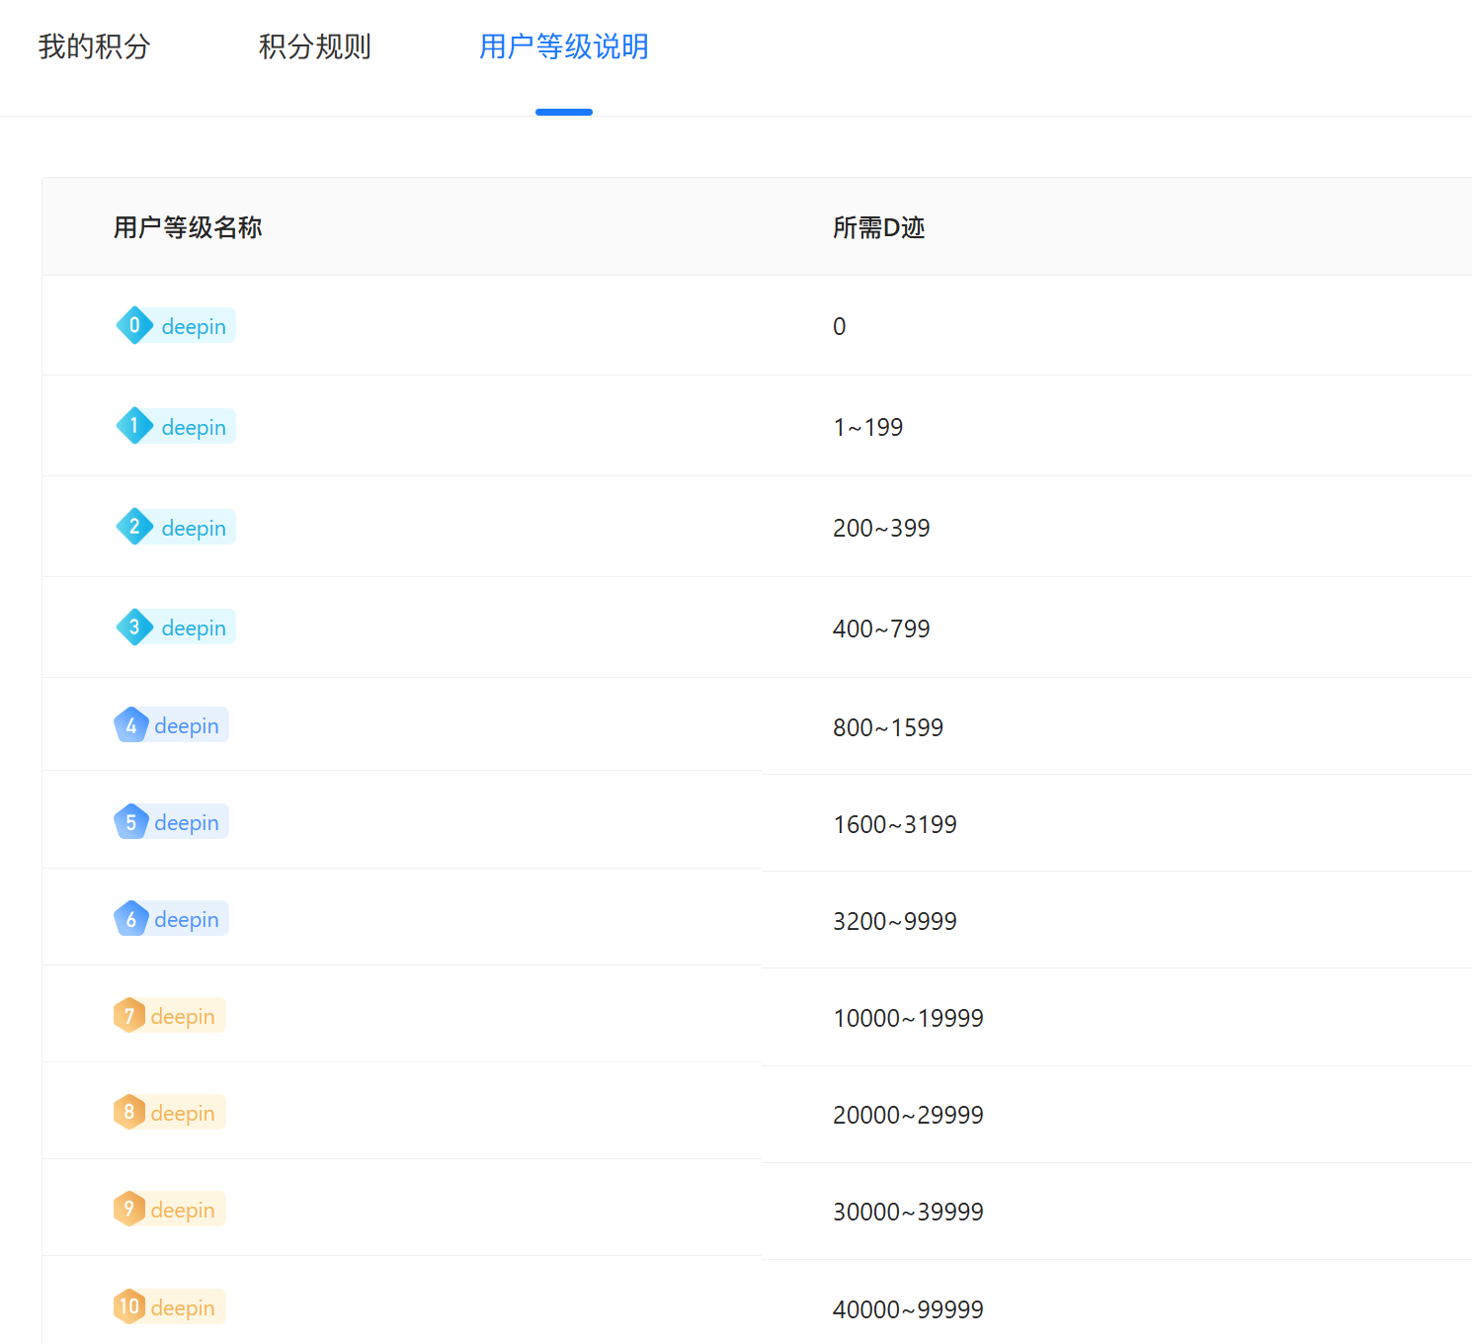Click the deepin label beside level 7
The width and height of the screenshot is (1472, 1344).
183,1017
